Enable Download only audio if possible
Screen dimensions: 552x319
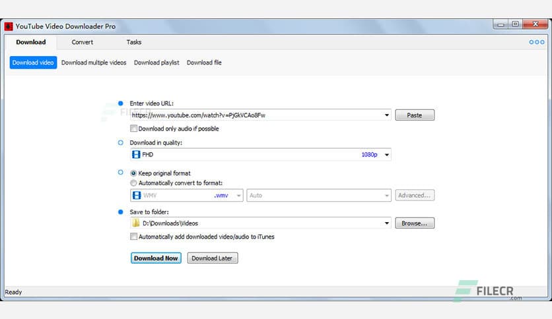pos(134,129)
